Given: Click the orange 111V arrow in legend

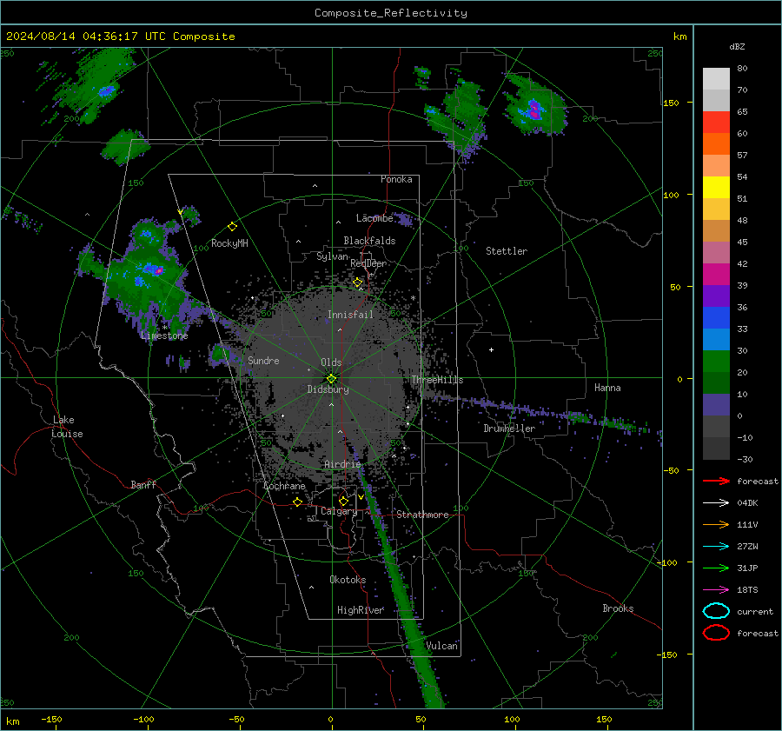Looking at the screenshot, I should click(716, 524).
